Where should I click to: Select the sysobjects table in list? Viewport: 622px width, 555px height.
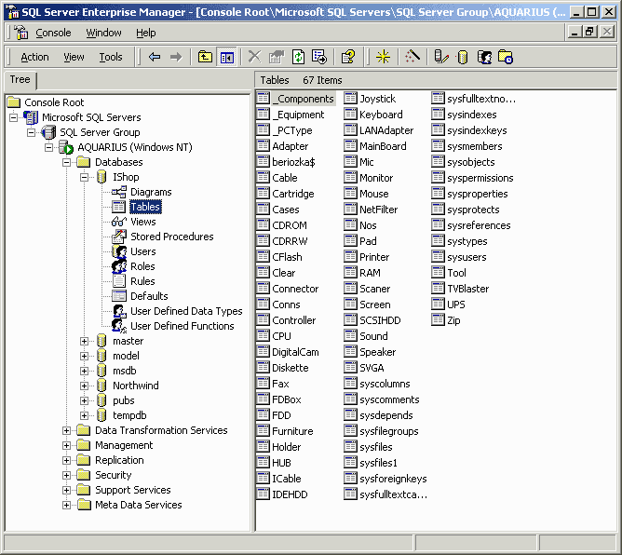click(x=470, y=162)
